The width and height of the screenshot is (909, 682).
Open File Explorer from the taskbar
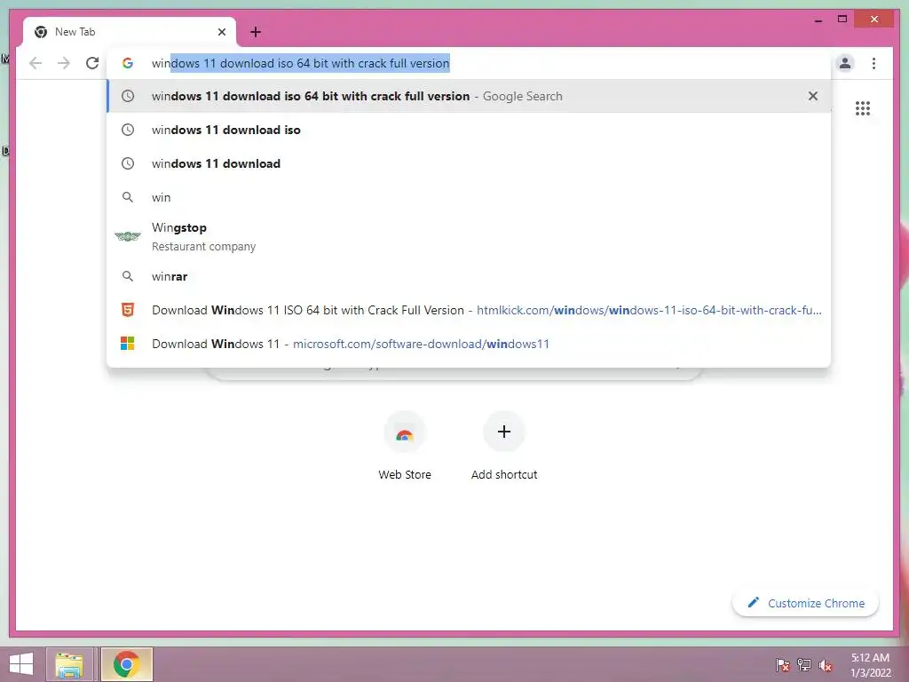pyautogui.click(x=69, y=664)
